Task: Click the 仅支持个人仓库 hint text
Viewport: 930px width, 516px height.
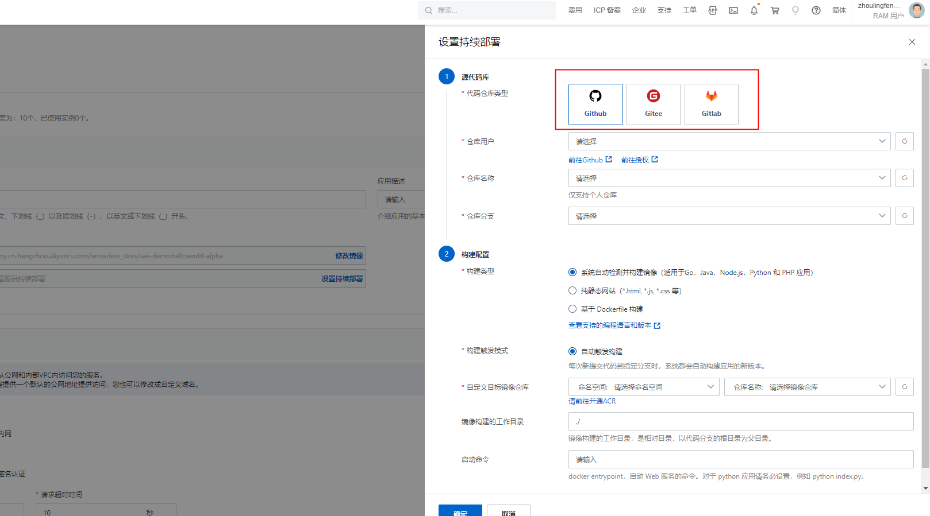Action: [593, 195]
